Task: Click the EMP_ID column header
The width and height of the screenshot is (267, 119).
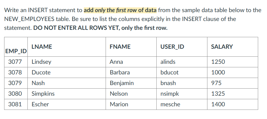Action: pos(16,47)
